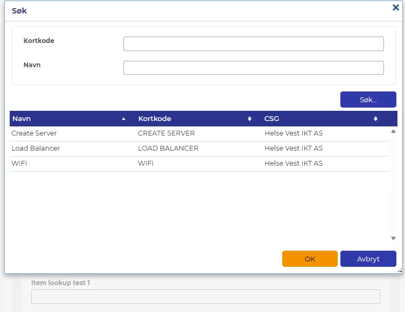Image resolution: width=405 pixels, height=312 pixels.
Task: Click the Kortkode sort arrows icon
Action: (x=249, y=119)
